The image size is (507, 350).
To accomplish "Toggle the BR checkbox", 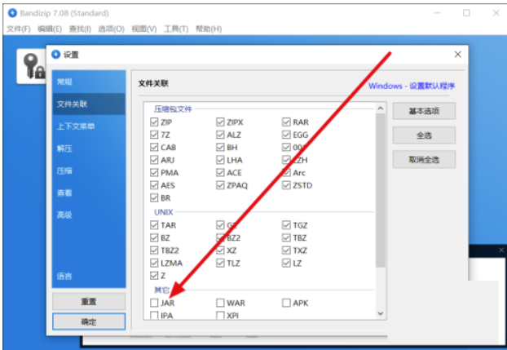I will (x=154, y=197).
